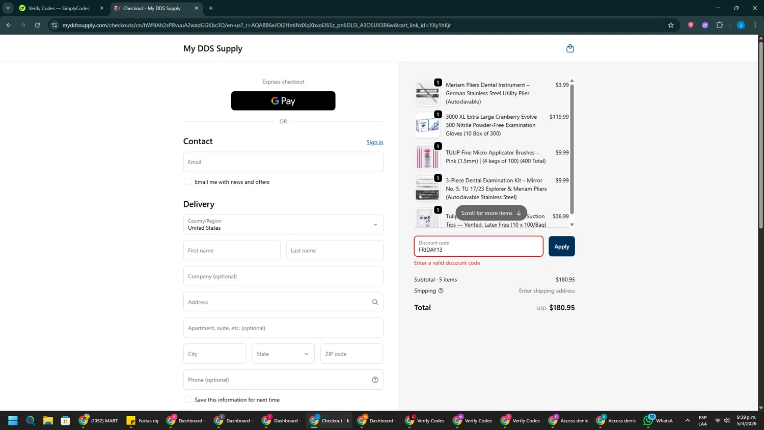Select the 3-Piece Dental Examination Kit thumbnail
Image resolution: width=764 pixels, height=430 pixels.
(427, 189)
